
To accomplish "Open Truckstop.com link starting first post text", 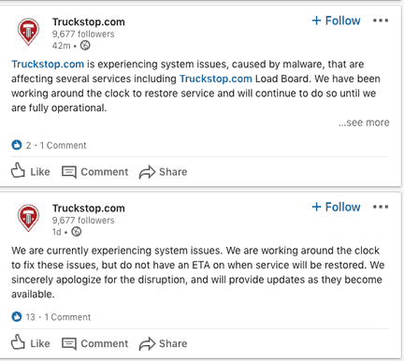I will [x=48, y=64].
